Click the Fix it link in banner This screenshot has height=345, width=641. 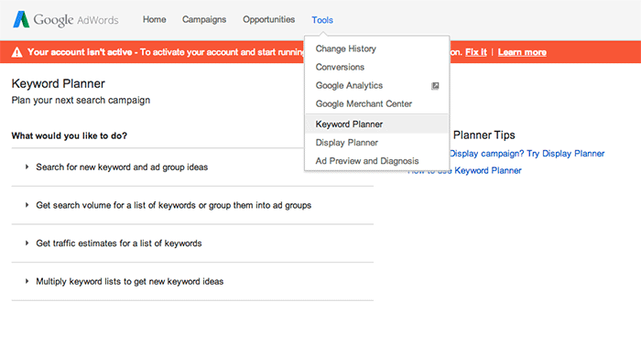(476, 52)
